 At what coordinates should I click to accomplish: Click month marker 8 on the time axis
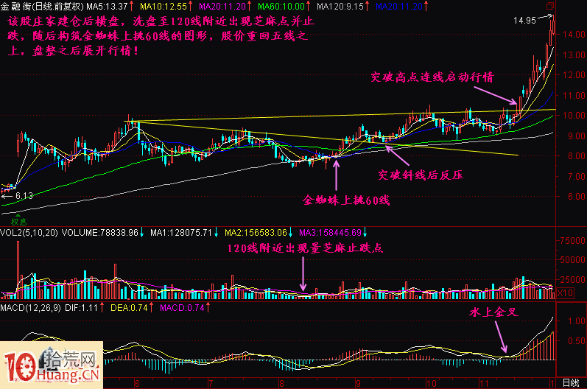281,383
